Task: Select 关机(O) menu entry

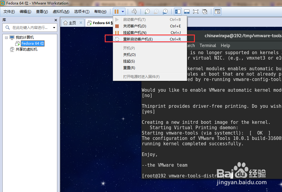Action: pos(150,55)
